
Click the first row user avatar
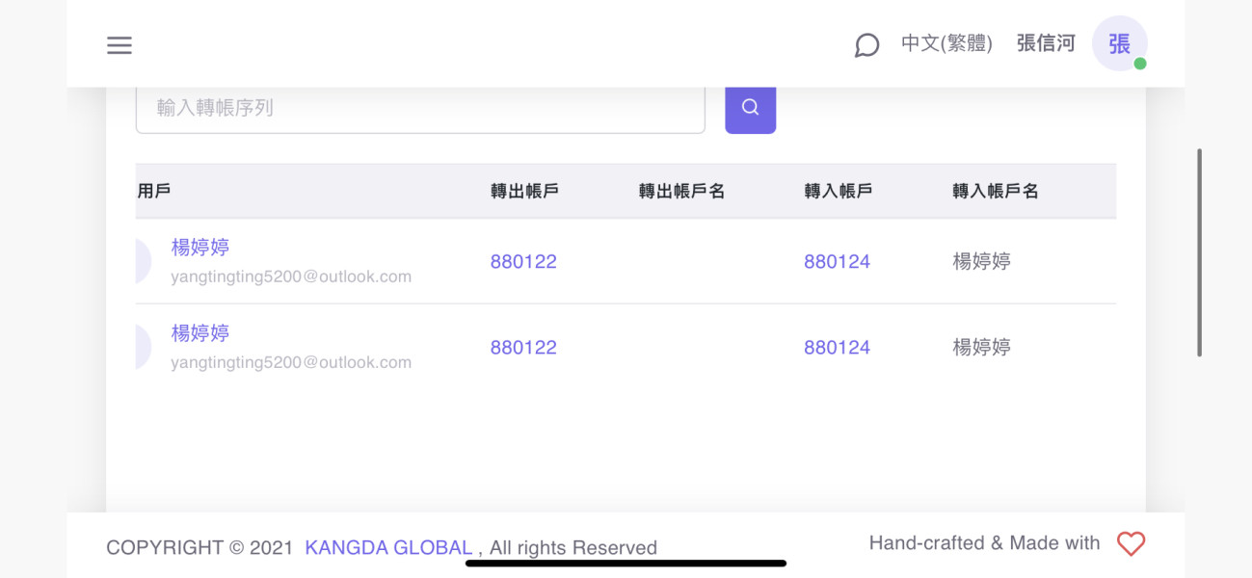pos(143,261)
